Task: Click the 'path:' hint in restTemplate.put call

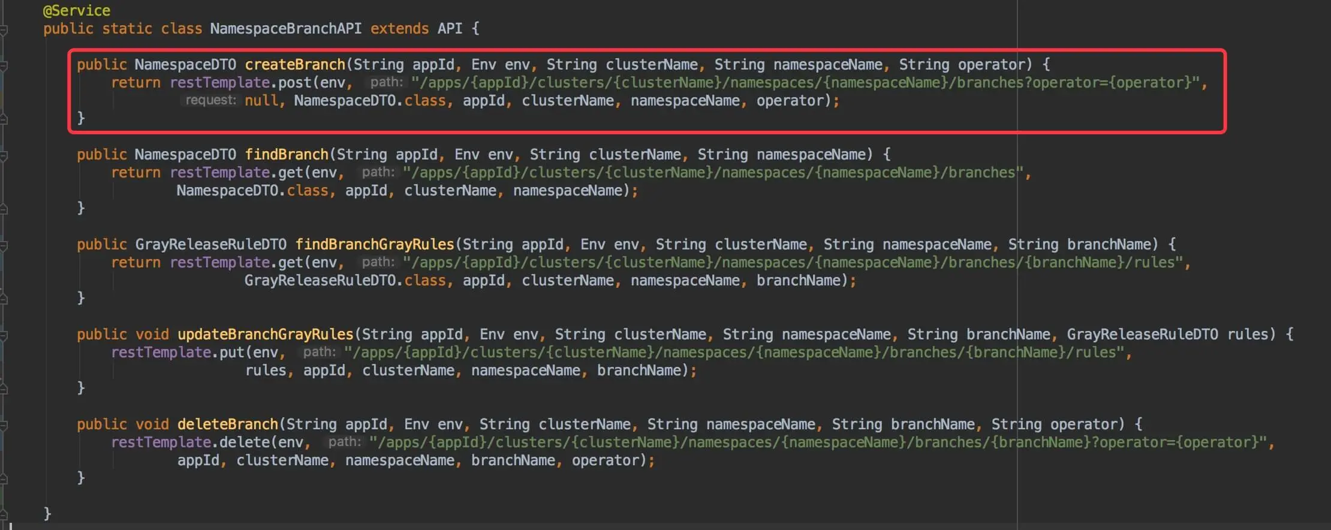Action: [320, 352]
